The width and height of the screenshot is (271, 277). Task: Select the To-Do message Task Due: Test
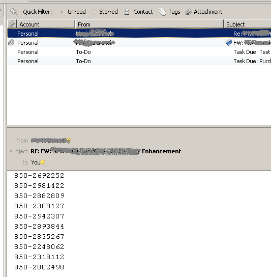139,52
